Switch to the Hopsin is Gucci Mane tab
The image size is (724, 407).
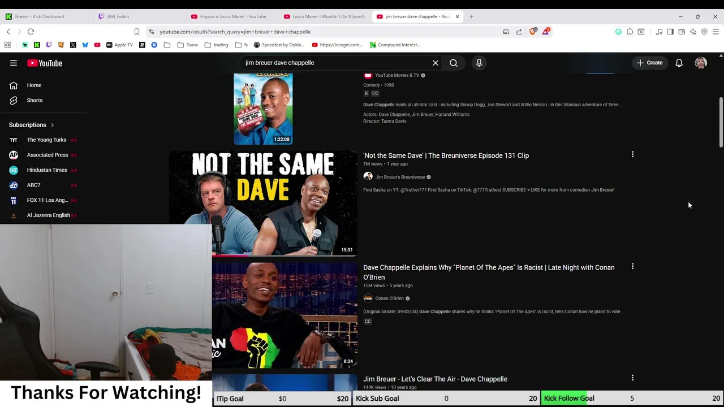pyautogui.click(x=232, y=16)
